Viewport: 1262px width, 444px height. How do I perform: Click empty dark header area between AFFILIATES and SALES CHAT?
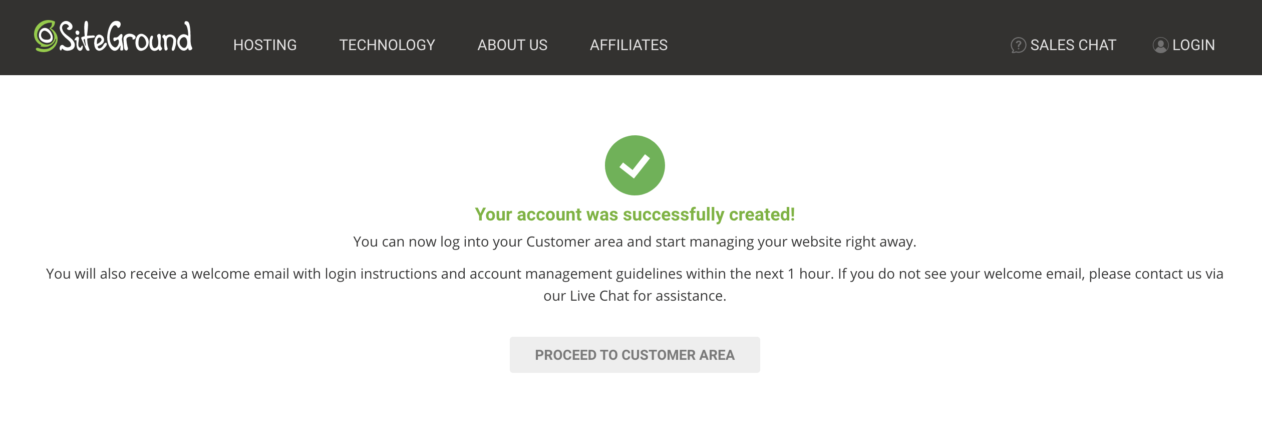pyautogui.click(x=839, y=45)
